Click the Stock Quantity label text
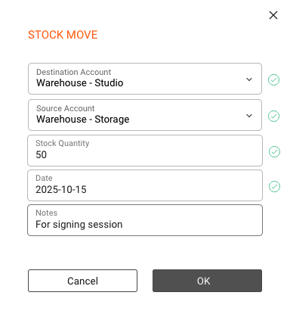Image resolution: width=290 pixels, height=311 pixels. 63,143
